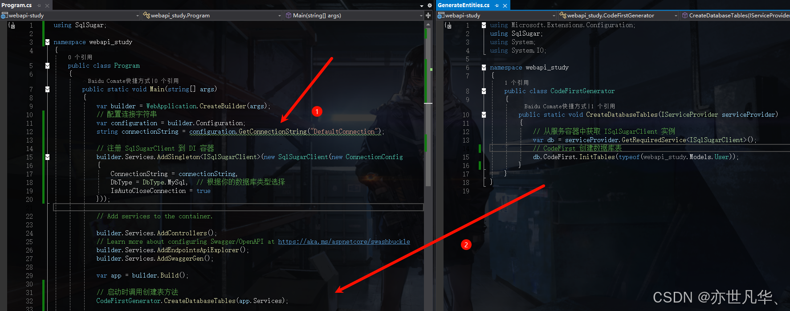
Task: Click quick actions icon at Program.cs line 1
Action: 12,25
